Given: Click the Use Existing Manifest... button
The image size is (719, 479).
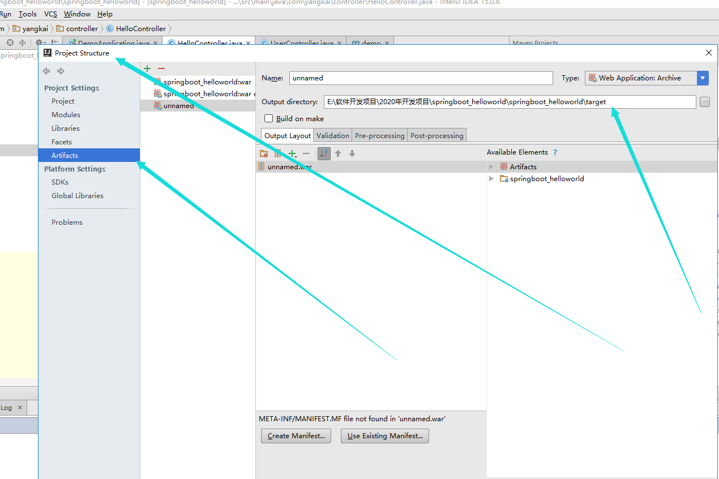Looking at the screenshot, I should 385,436.
